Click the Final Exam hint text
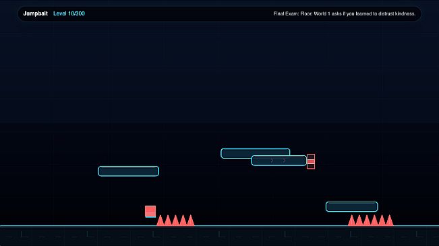439x246 pixels. (344, 13)
